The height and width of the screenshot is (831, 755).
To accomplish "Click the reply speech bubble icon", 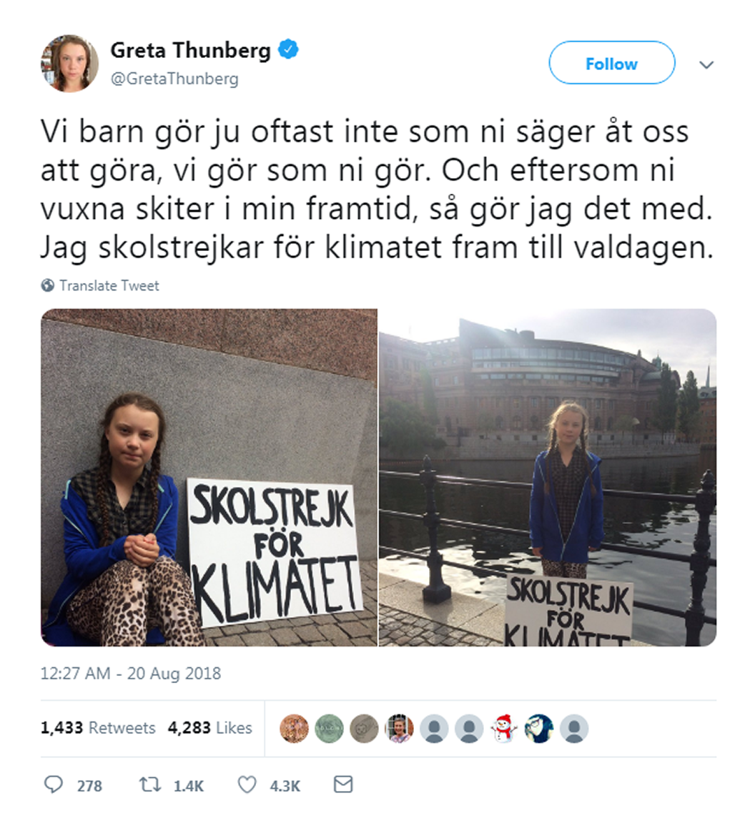I will click(53, 785).
